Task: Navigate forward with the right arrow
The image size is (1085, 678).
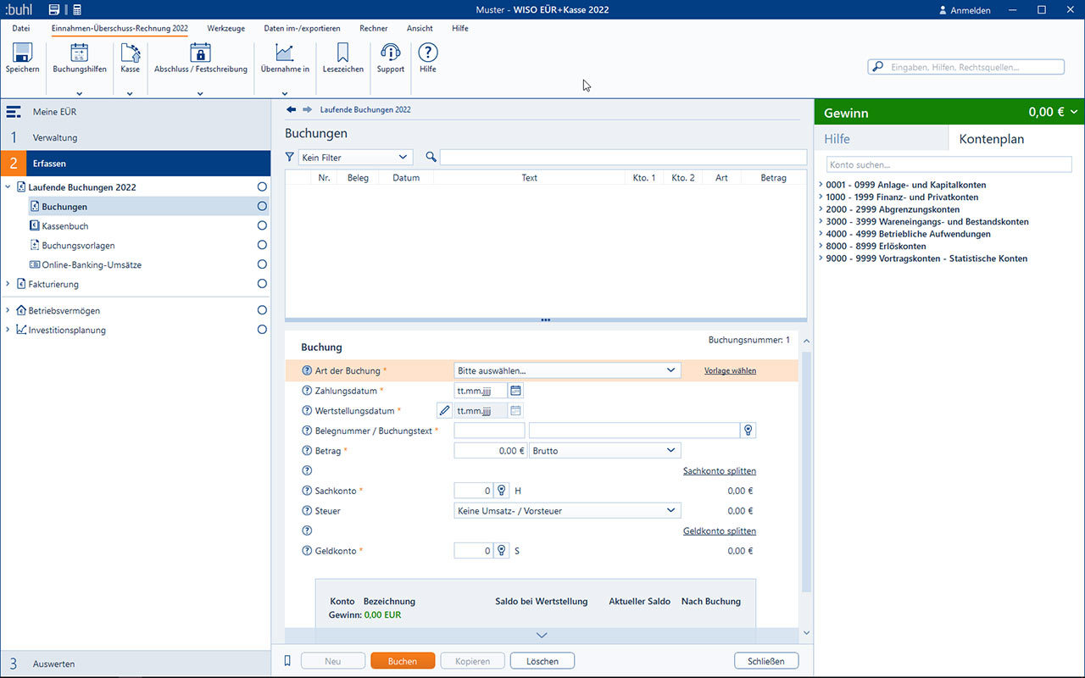Action: [x=307, y=109]
